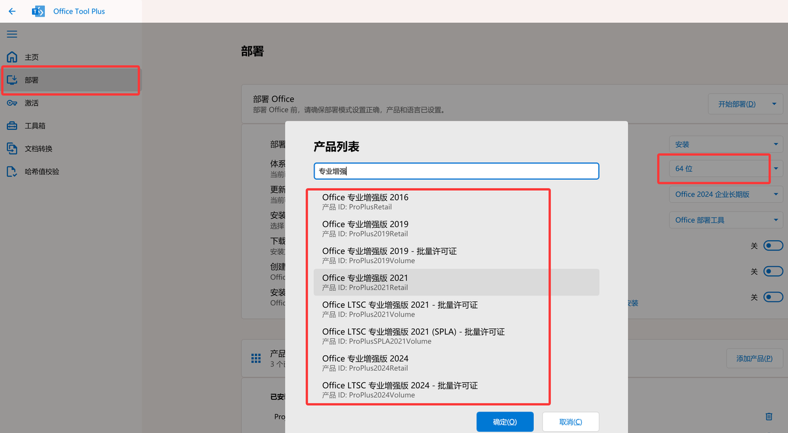Toggle the hamburger navigation menu
This screenshot has width=788, height=433.
[x=12, y=34]
